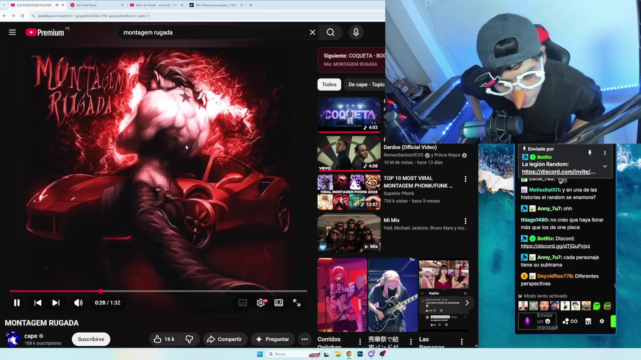Skip back to the previous video
Screen dimensions: 641x360
38,302
